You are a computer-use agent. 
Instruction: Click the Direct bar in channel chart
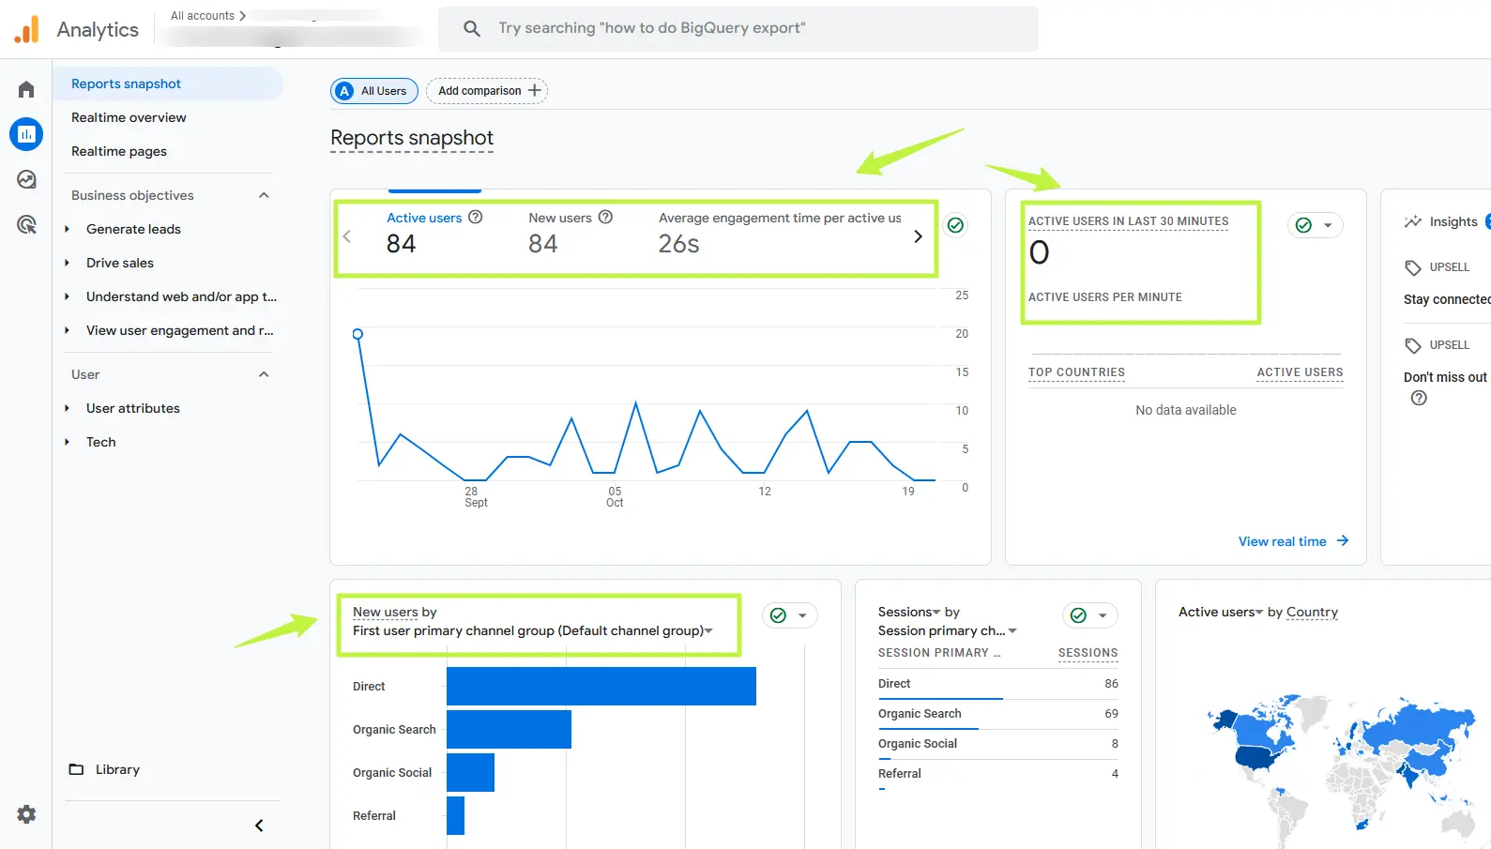click(x=601, y=686)
